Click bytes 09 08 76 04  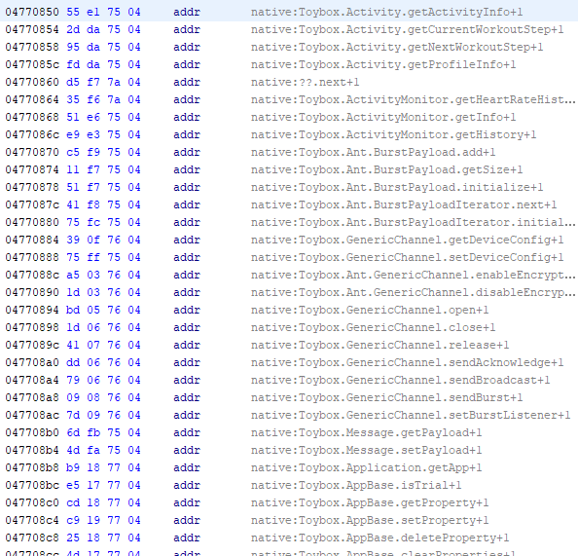tap(103, 397)
